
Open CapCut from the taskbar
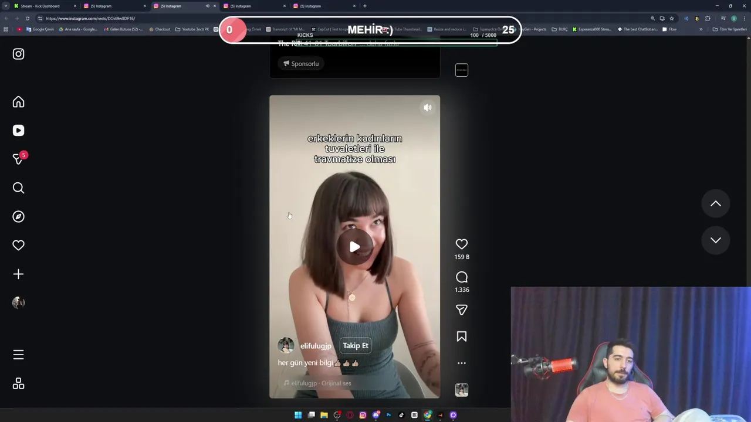tap(414, 415)
